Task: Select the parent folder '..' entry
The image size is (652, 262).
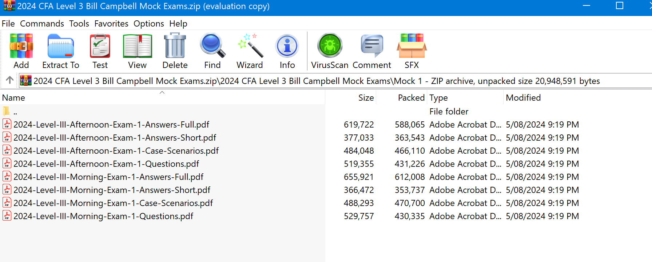Action: pos(15,112)
